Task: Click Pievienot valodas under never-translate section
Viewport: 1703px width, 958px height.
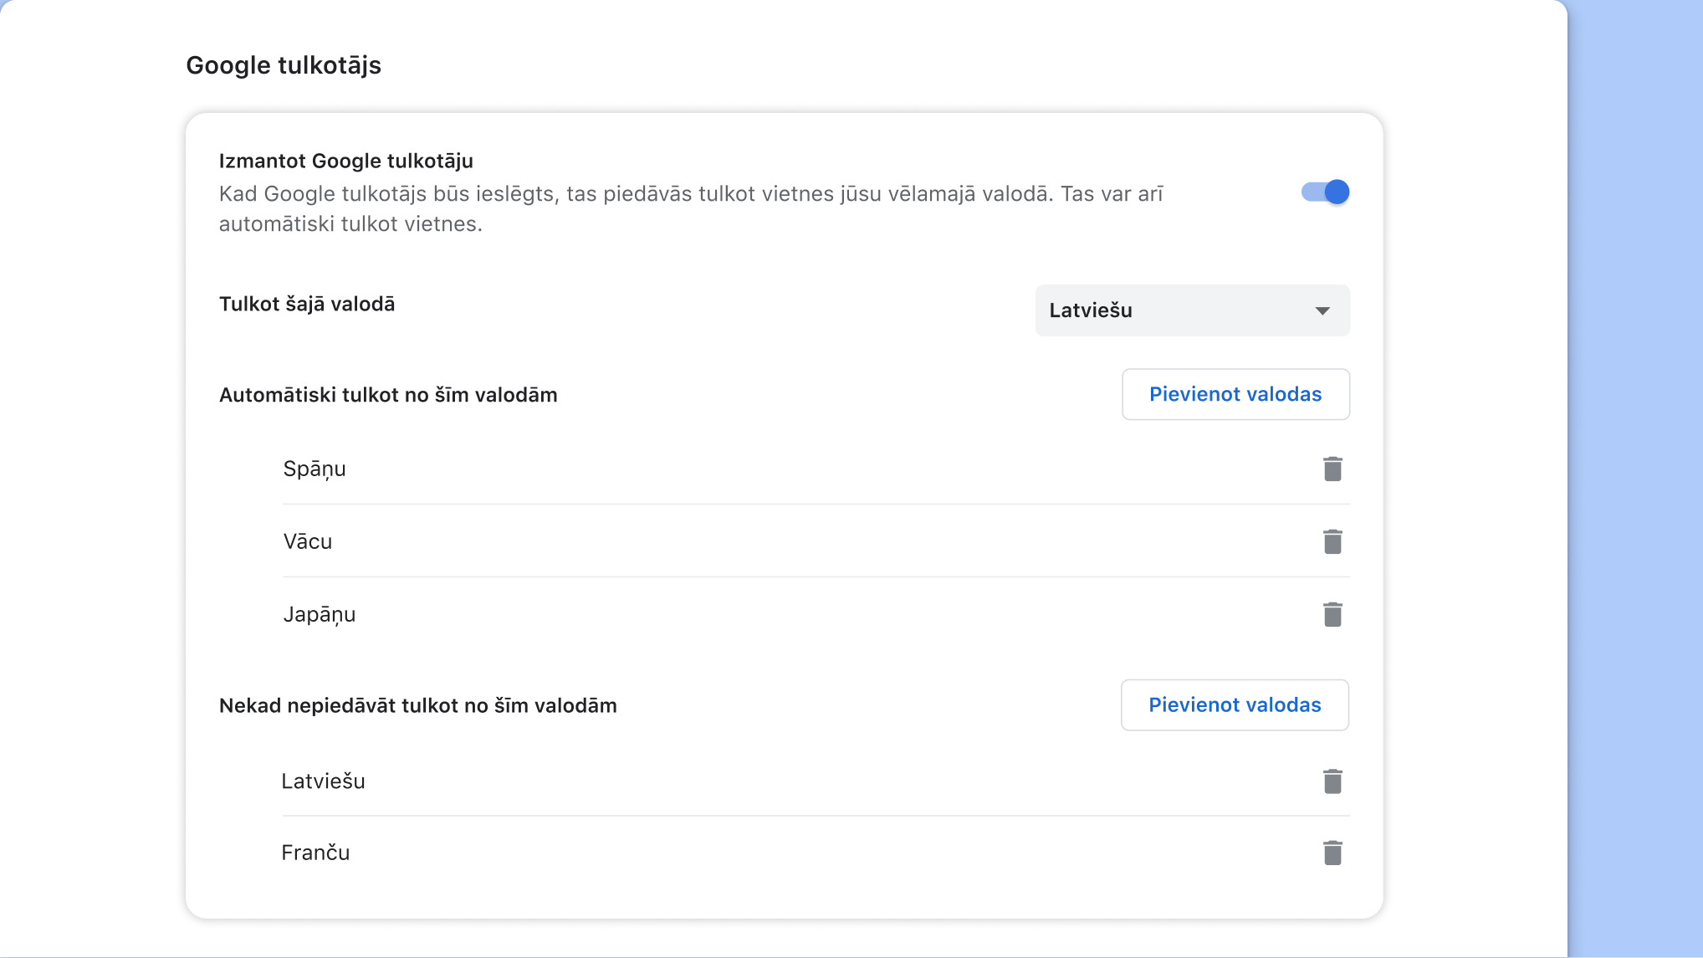Action: pyautogui.click(x=1235, y=704)
